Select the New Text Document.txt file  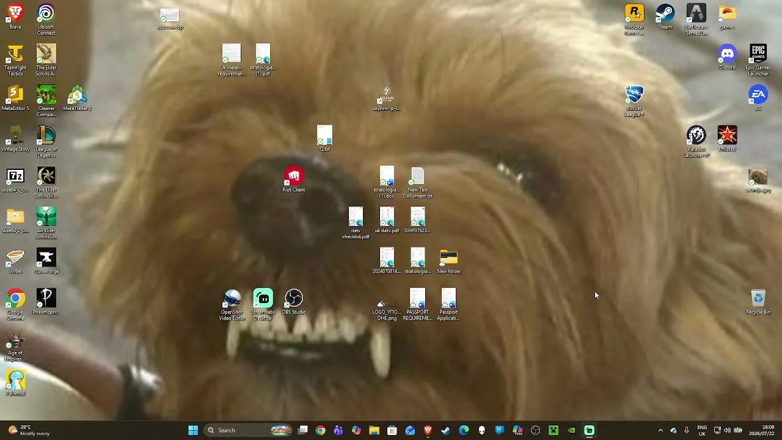418,183
